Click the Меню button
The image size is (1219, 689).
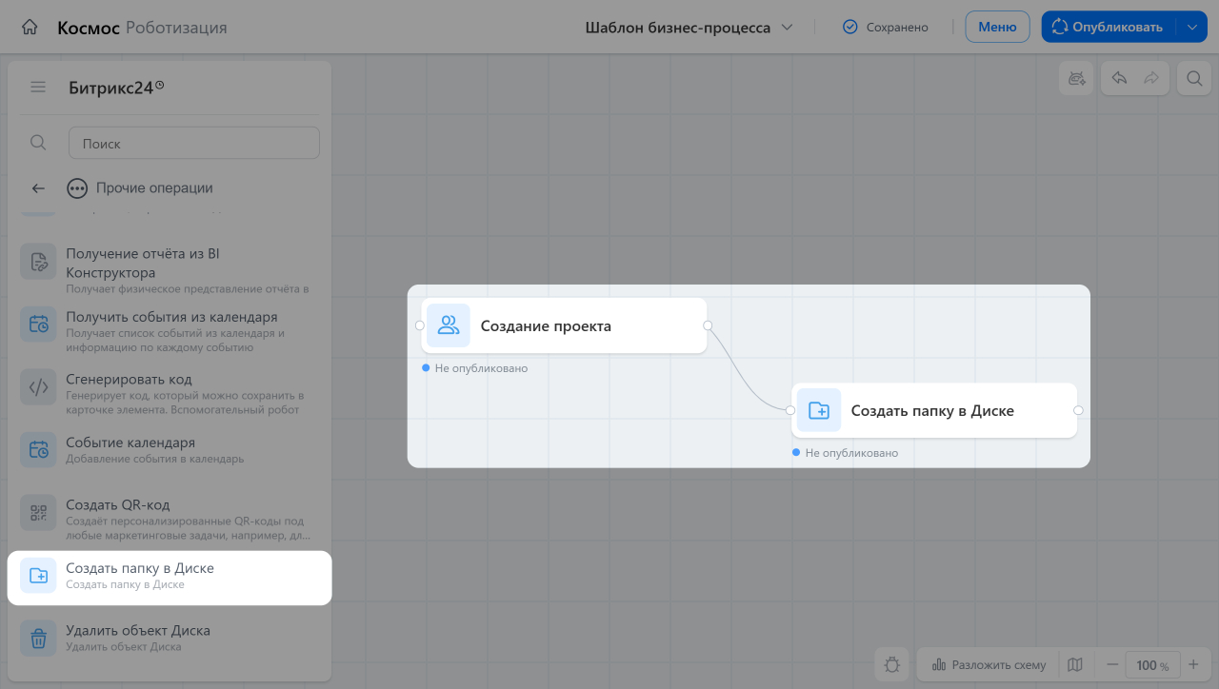tap(997, 27)
